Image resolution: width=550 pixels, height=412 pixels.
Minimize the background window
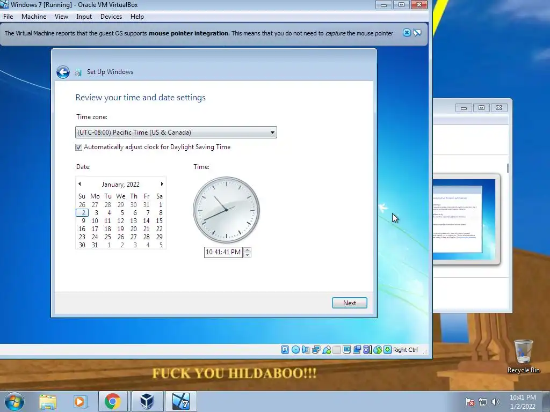point(464,107)
